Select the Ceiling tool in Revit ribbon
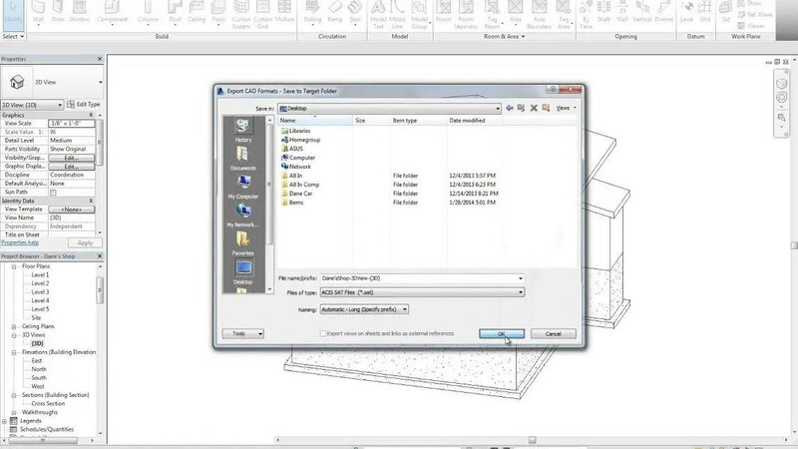The image size is (798, 449). [196, 13]
